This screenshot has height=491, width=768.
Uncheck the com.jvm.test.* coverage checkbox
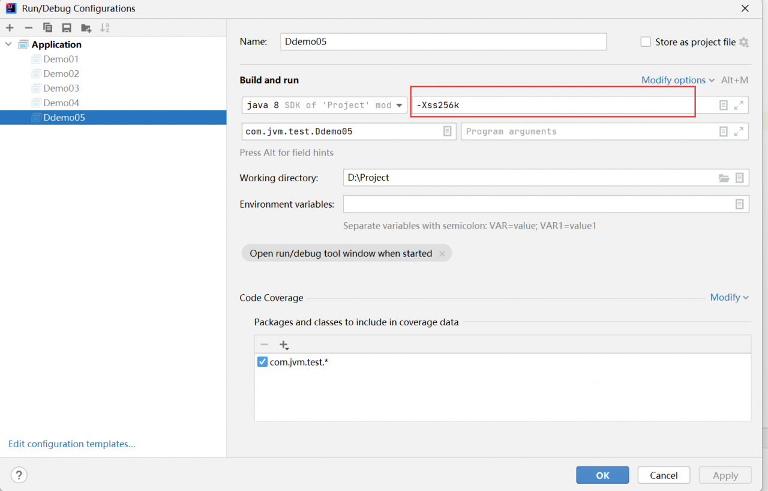262,362
